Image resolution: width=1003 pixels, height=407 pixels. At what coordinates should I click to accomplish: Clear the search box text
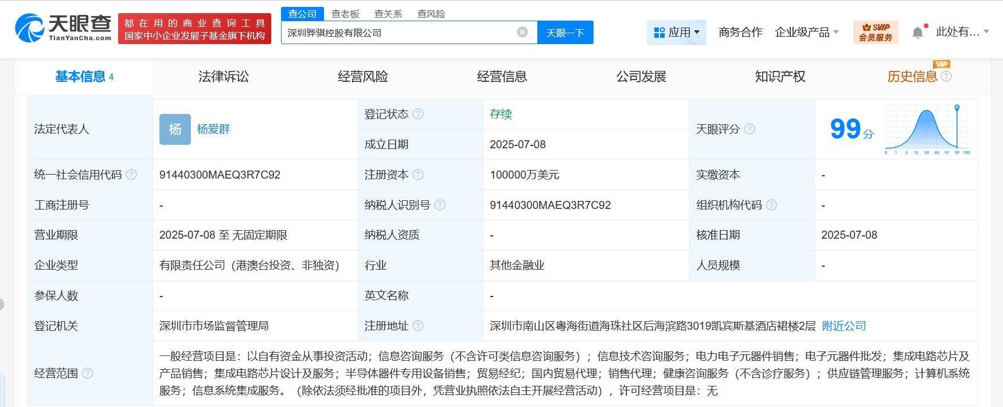click(522, 32)
